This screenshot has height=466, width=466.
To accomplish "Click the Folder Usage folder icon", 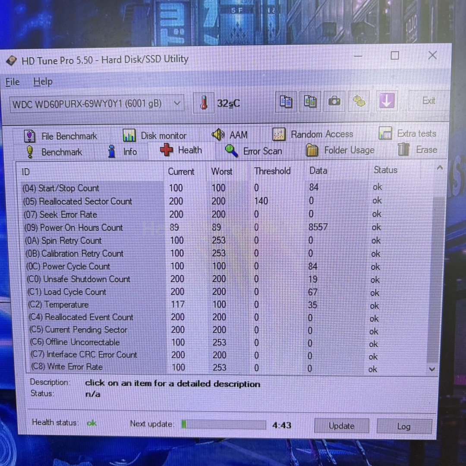I will pos(312,150).
